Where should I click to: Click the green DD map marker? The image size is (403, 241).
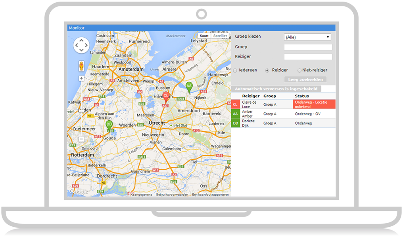[109, 124]
